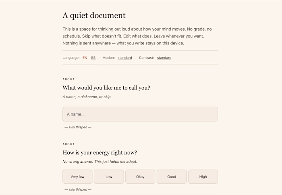Click the 'How is your energy right now?' heading
This screenshot has width=282, height=195.
coord(100,153)
